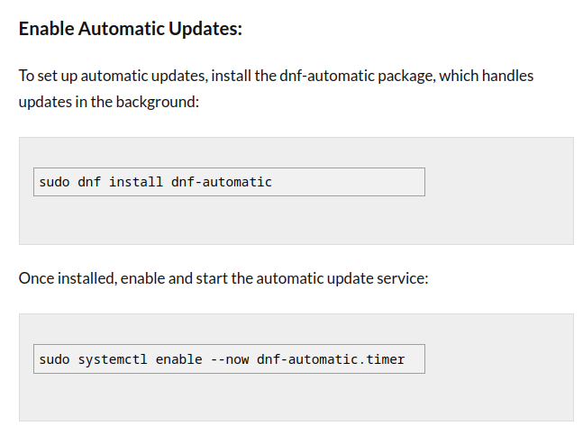Click the 'sudo systemctl enable --now' command field
Viewport: 583px width, 435px height.
(229, 358)
